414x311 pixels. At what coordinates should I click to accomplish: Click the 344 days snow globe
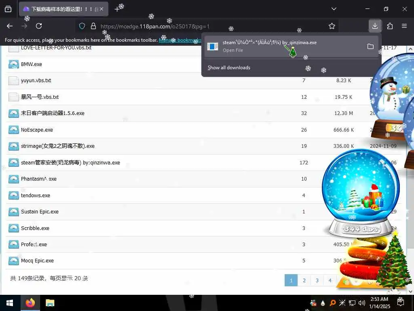coord(361,193)
